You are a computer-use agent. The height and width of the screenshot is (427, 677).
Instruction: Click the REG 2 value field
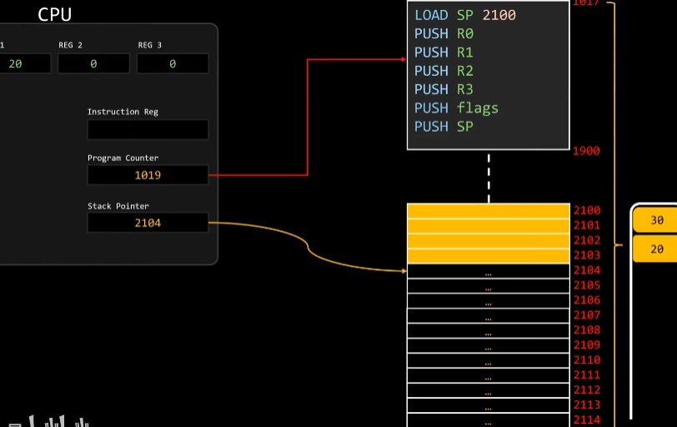(x=93, y=63)
